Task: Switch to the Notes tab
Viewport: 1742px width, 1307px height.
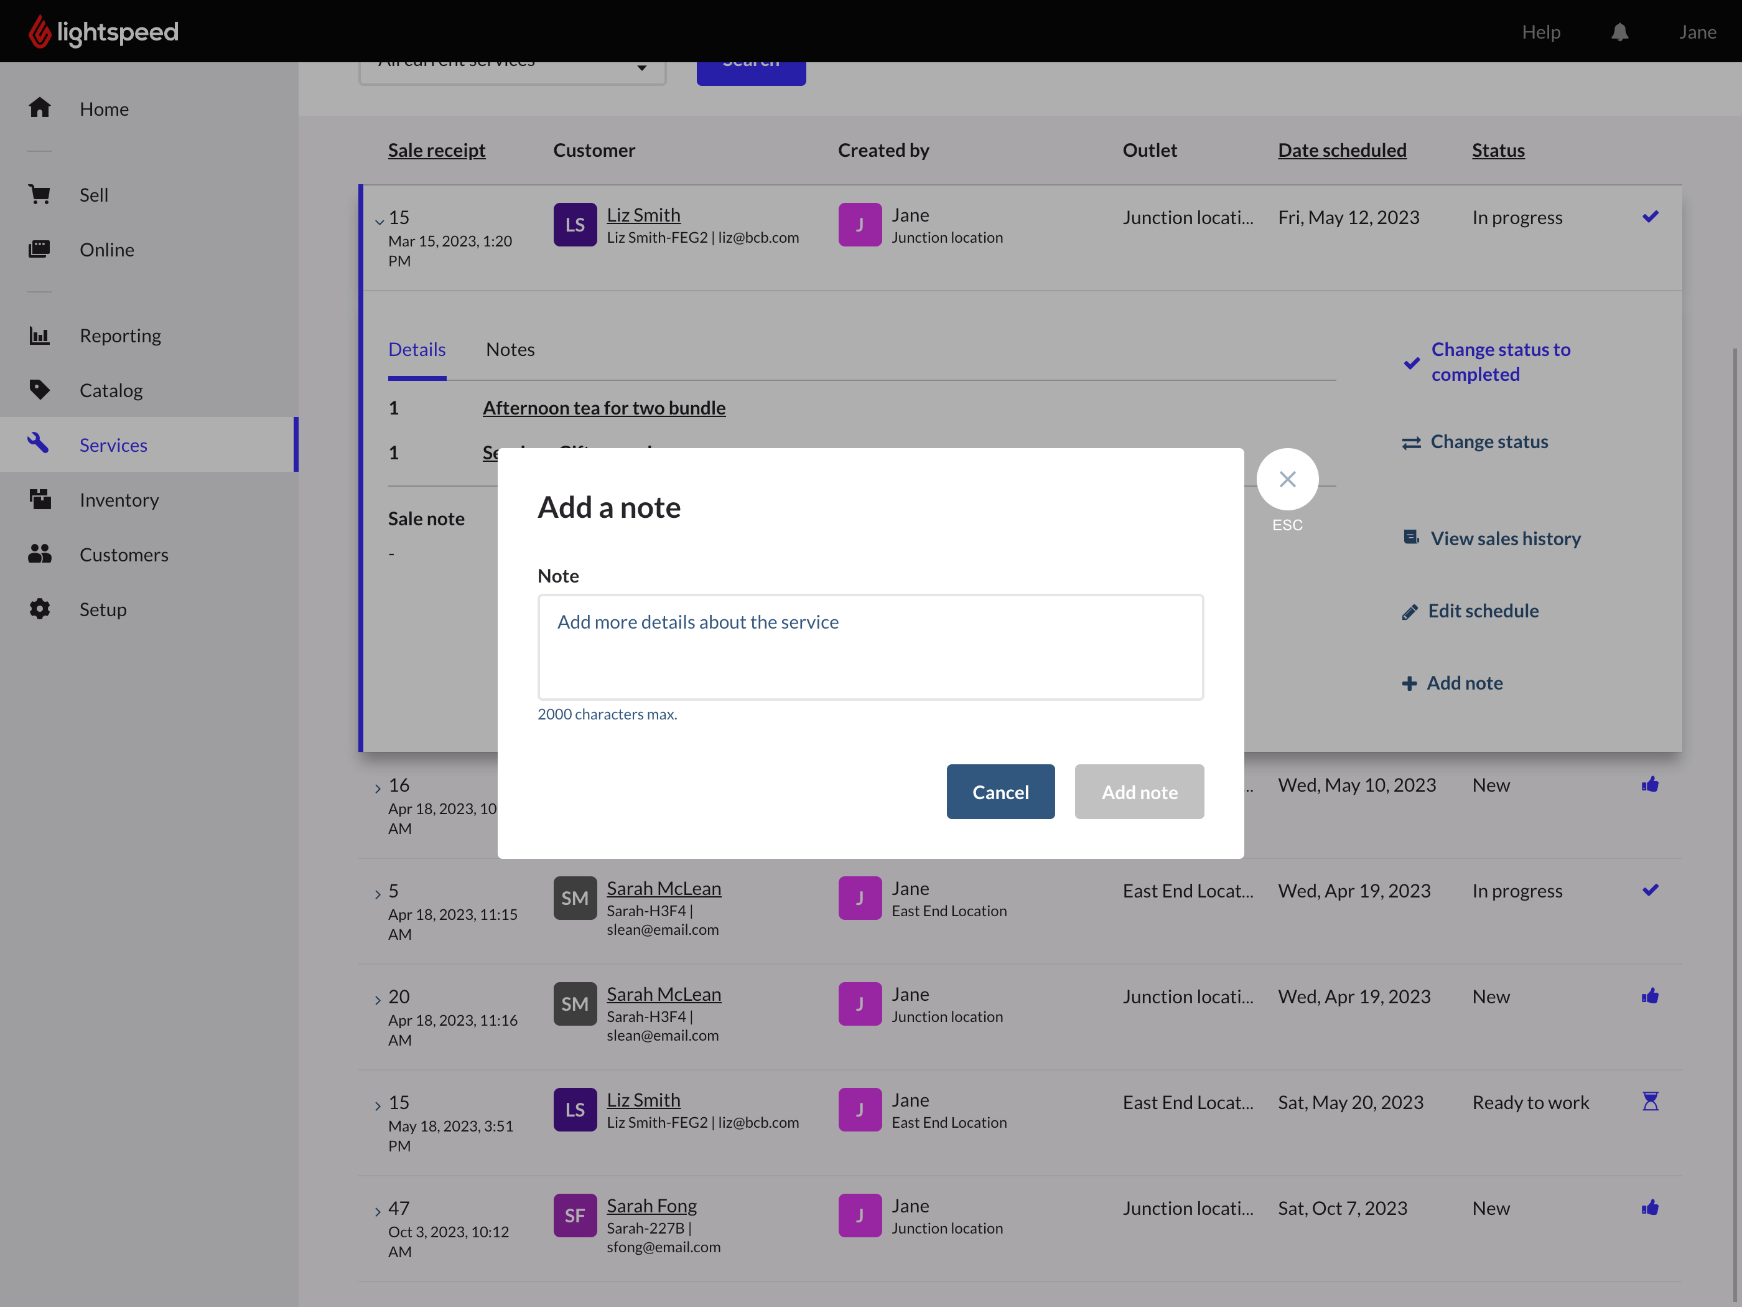Action: [x=510, y=349]
